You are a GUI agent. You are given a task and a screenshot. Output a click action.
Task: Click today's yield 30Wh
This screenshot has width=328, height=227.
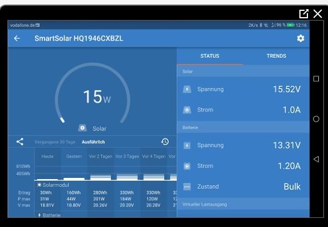(x=46, y=193)
